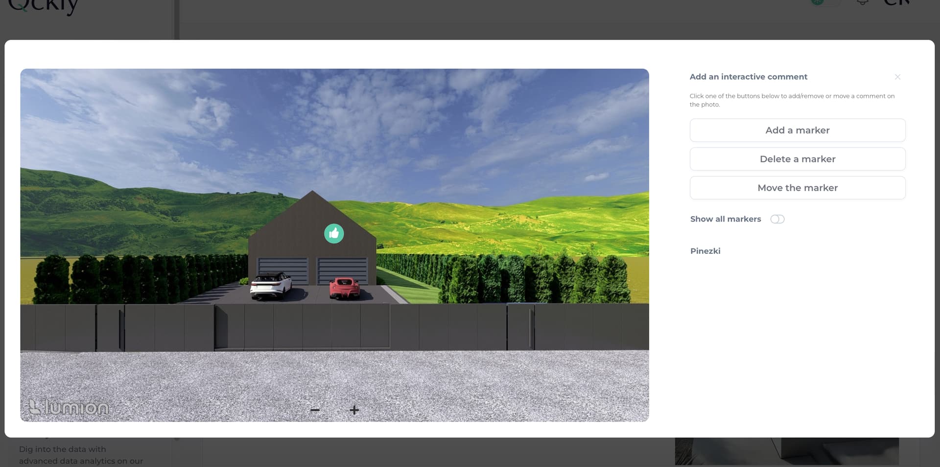The image size is (940, 467).
Task: Click the white SUV in the photo
Action: click(270, 286)
